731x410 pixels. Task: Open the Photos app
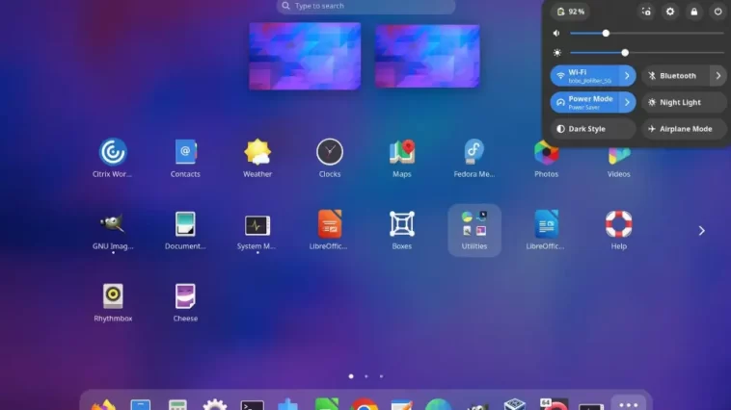[547, 161]
